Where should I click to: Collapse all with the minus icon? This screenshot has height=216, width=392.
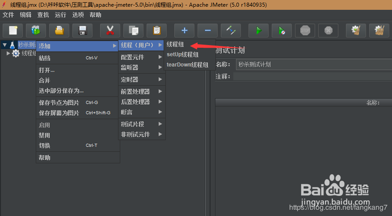[x=207, y=30]
